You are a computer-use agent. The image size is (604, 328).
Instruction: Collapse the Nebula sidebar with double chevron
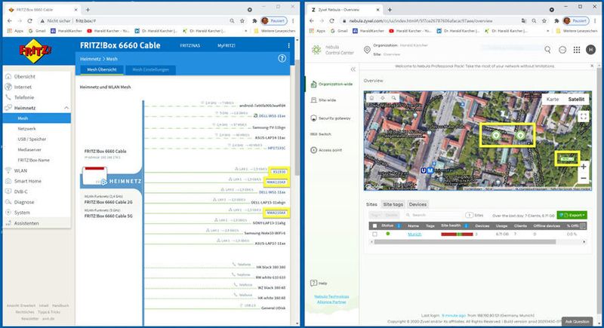(x=353, y=69)
